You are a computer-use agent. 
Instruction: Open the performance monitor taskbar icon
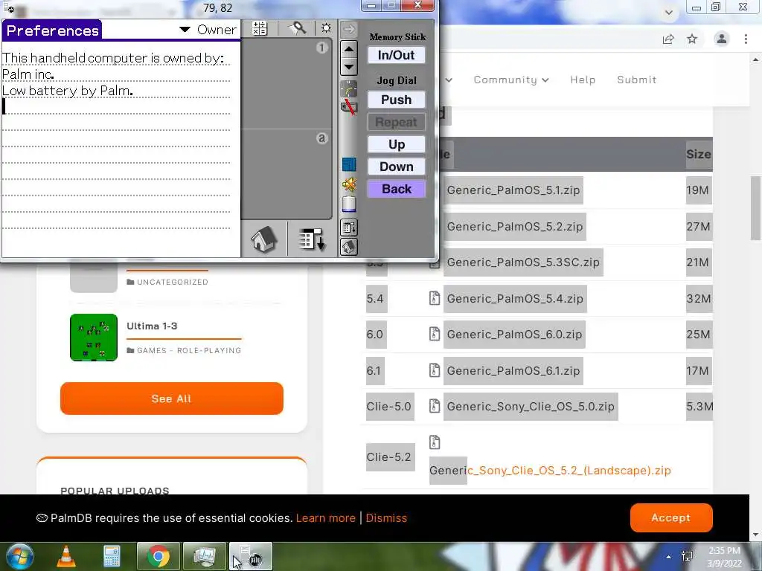204,557
